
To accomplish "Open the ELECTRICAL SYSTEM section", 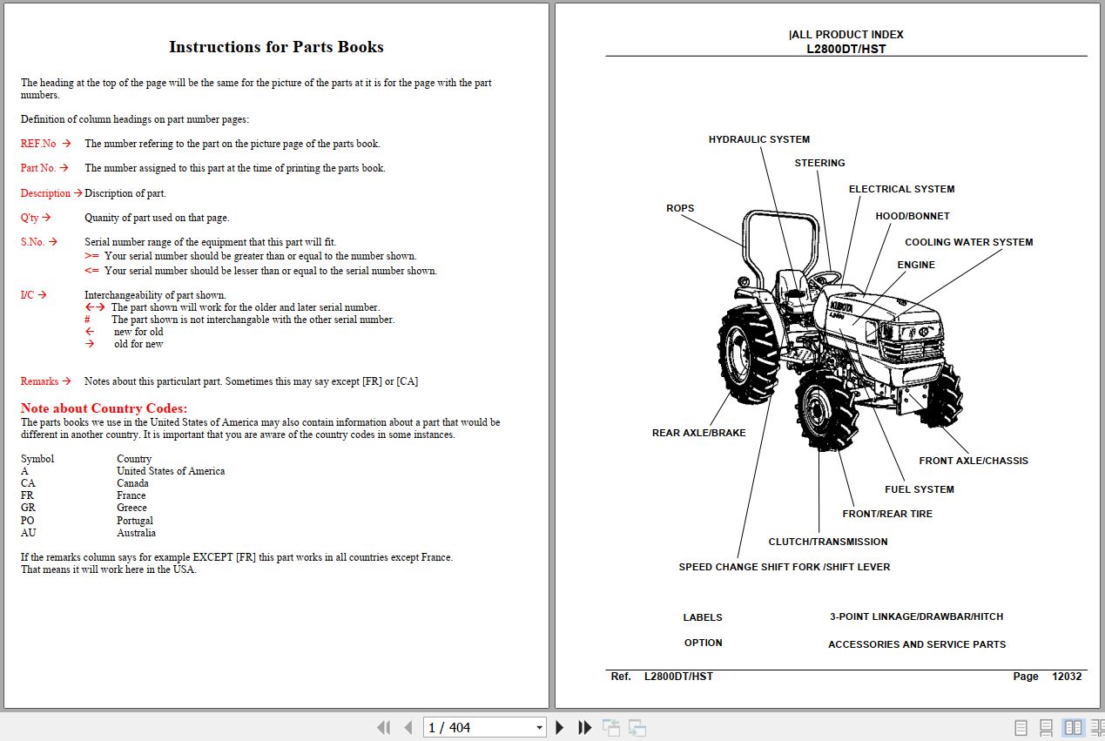I will 901,189.
